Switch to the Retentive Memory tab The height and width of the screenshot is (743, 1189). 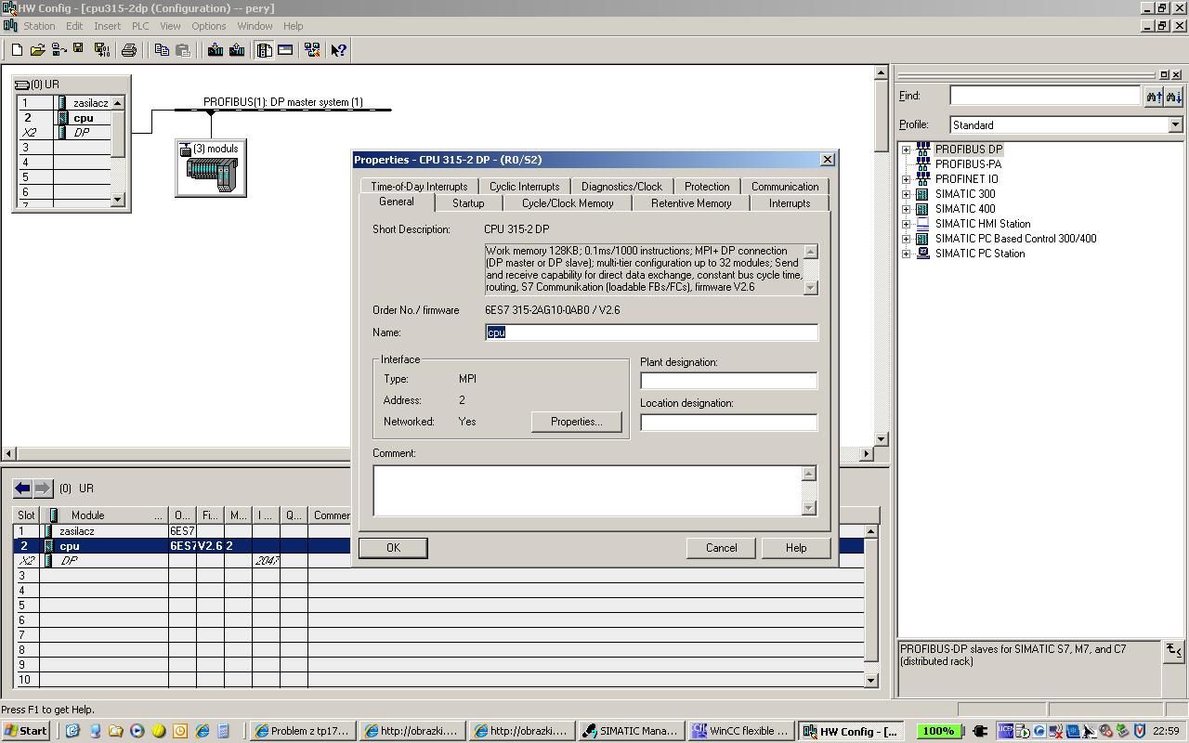(x=691, y=203)
